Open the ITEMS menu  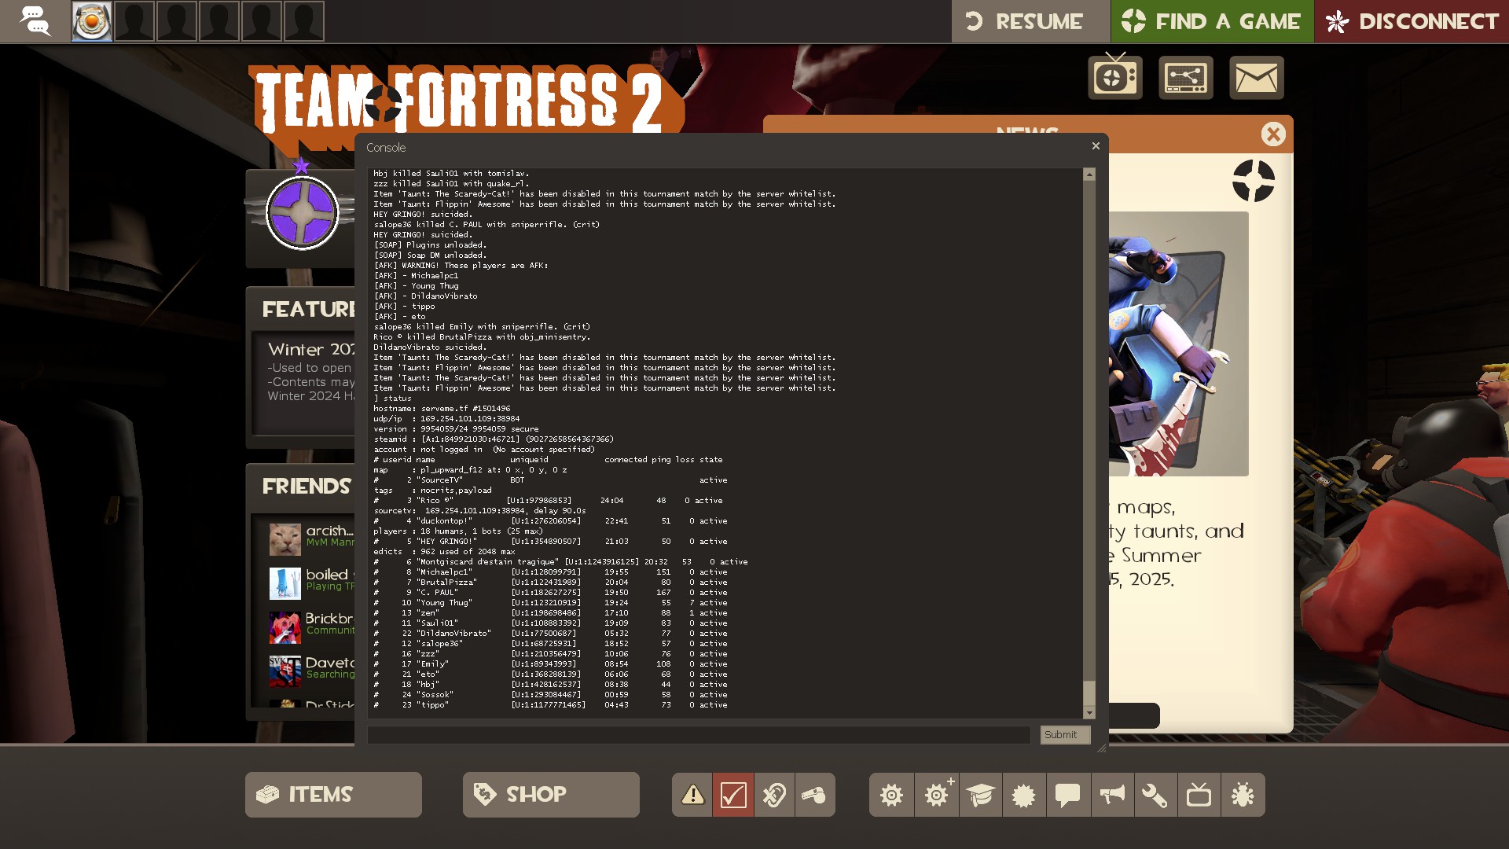[x=333, y=795]
